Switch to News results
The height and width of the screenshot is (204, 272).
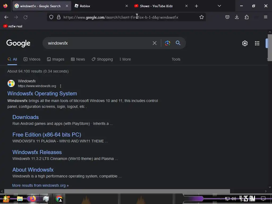pyautogui.click(x=78, y=59)
